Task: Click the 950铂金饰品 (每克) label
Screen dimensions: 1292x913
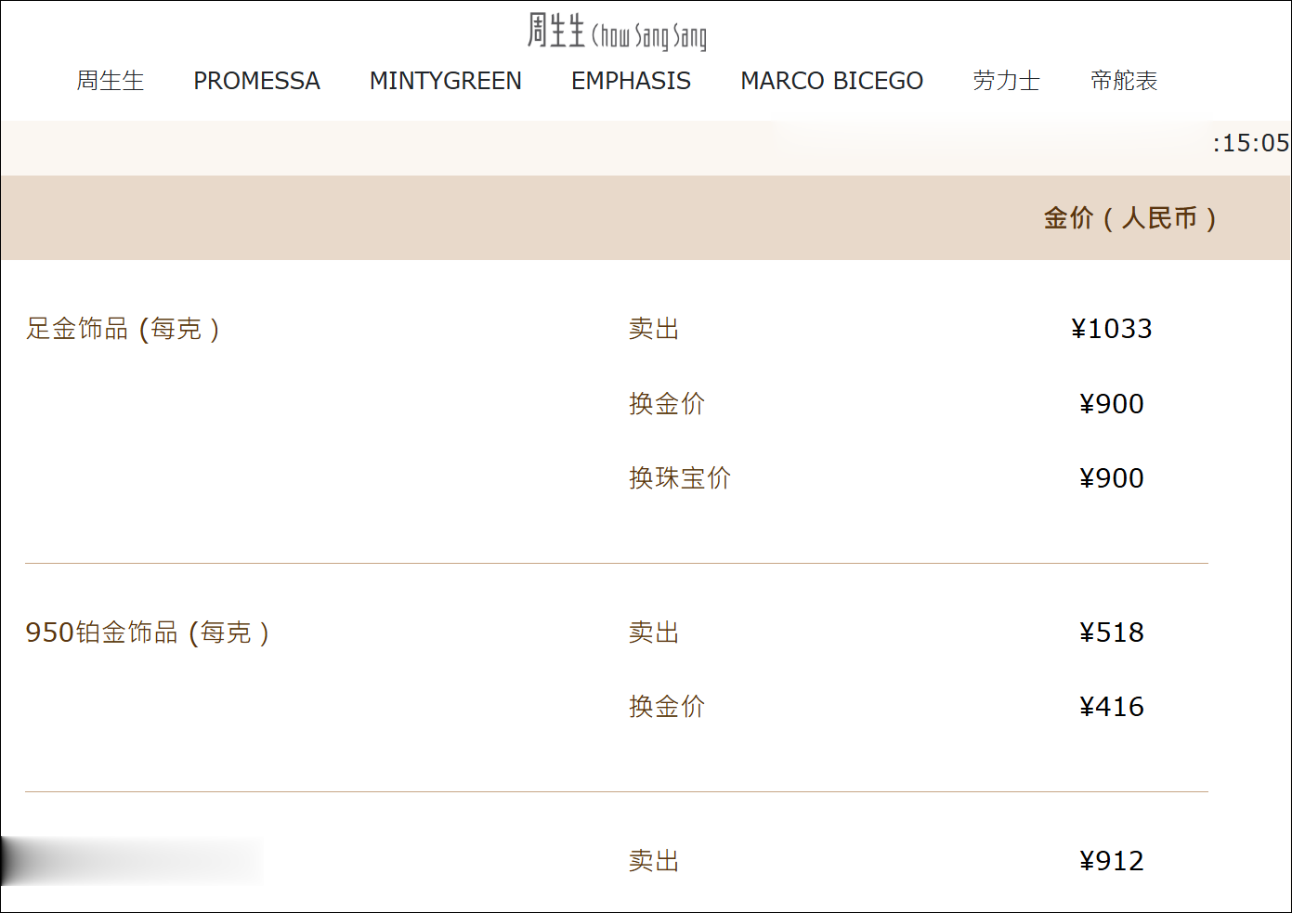Action: pyautogui.click(x=148, y=633)
